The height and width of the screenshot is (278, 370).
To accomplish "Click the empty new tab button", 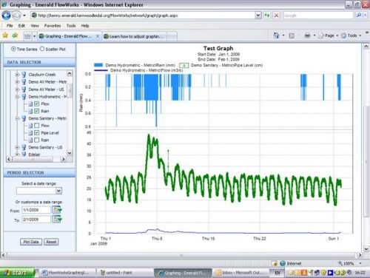I will click(172, 36).
